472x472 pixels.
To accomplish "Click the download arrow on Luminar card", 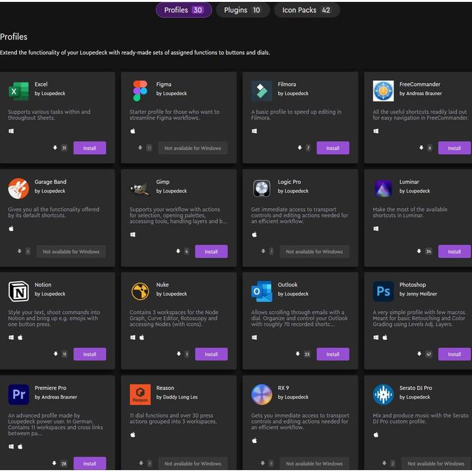I will tap(419, 251).
